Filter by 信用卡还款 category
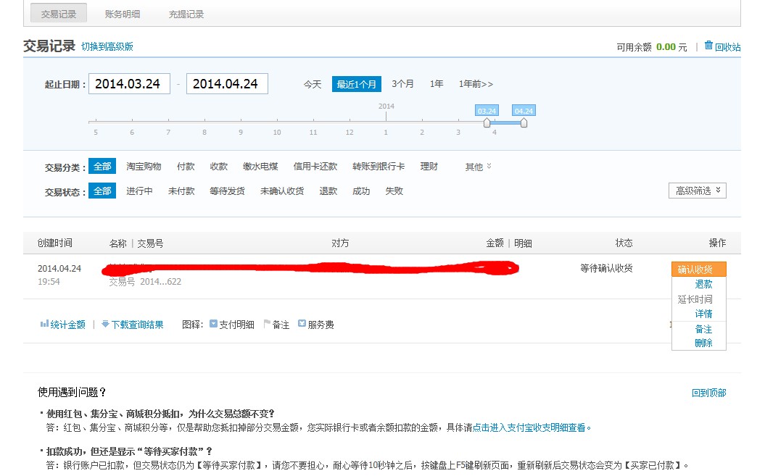This screenshot has width=765, height=476. (315, 167)
